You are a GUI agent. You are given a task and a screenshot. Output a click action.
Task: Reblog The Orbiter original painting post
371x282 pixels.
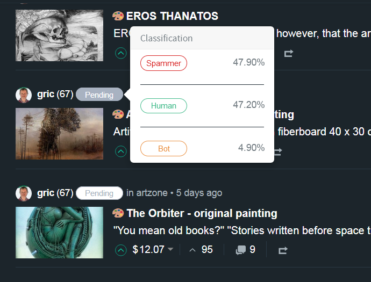[283, 250]
